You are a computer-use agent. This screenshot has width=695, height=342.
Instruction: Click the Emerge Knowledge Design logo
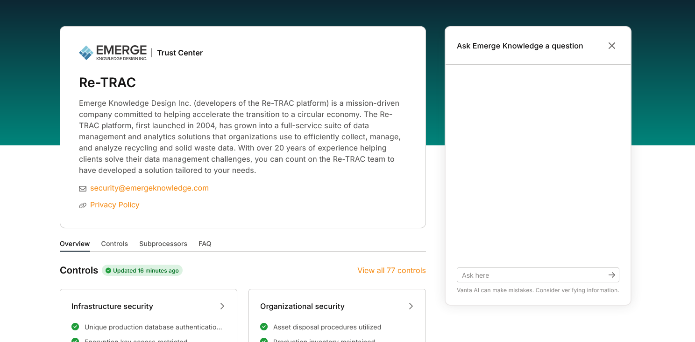pyautogui.click(x=113, y=53)
